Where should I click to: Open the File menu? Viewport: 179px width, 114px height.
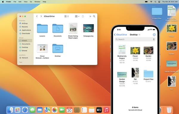(15, 2)
